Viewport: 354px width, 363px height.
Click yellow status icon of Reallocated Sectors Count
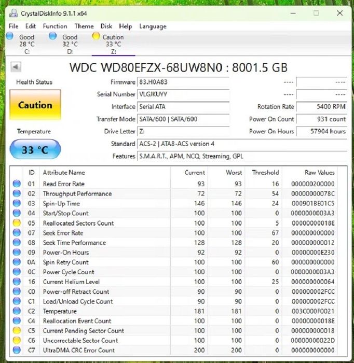pos(17,223)
